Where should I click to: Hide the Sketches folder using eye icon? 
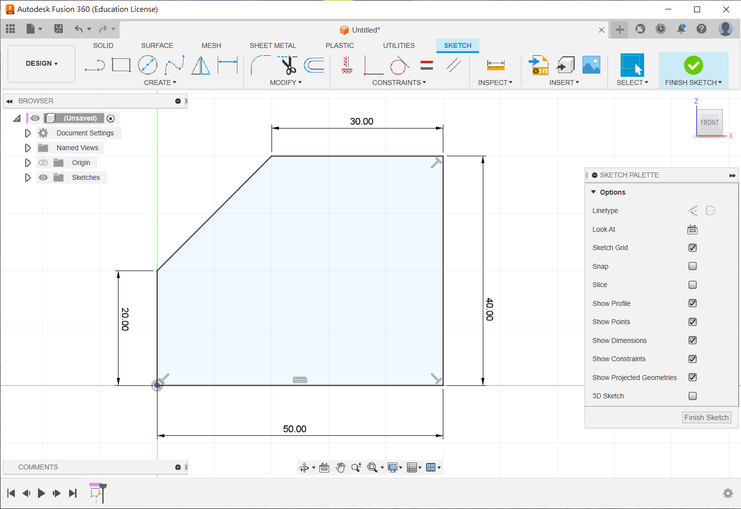click(43, 177)
